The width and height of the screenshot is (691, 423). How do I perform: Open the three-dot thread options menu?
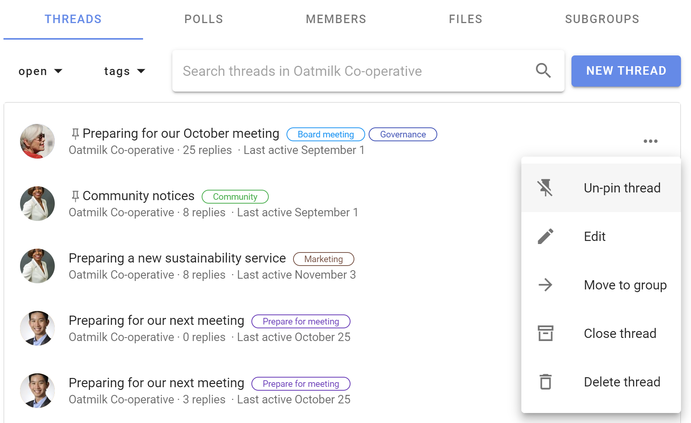click(x=651, y=141)
